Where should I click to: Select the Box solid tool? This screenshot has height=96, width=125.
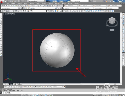(66, 11)
